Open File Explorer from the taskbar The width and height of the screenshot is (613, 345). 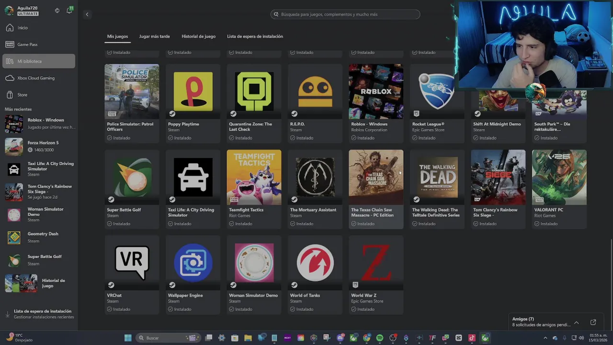[248, 338]
